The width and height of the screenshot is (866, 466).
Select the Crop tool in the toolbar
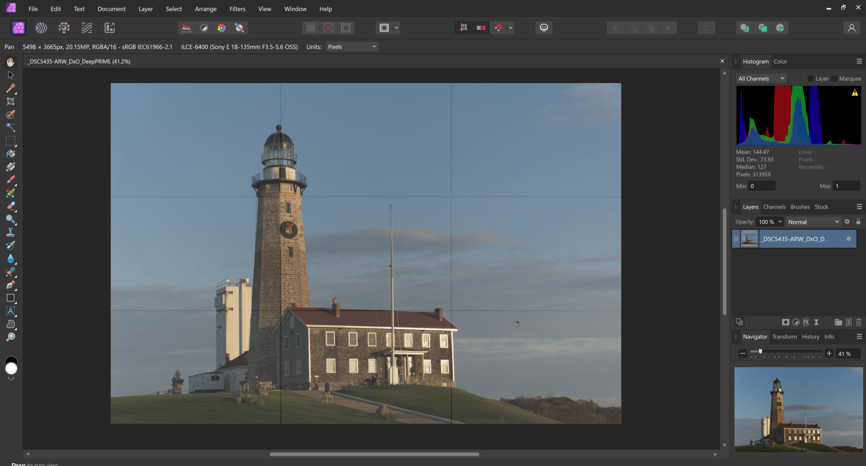[10, 101]
